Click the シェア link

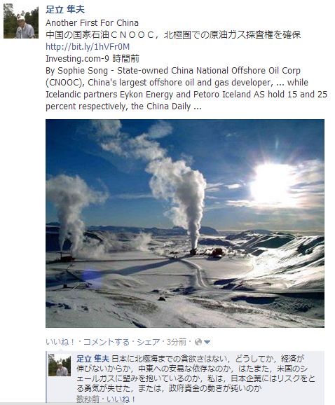tap(149, 342)
